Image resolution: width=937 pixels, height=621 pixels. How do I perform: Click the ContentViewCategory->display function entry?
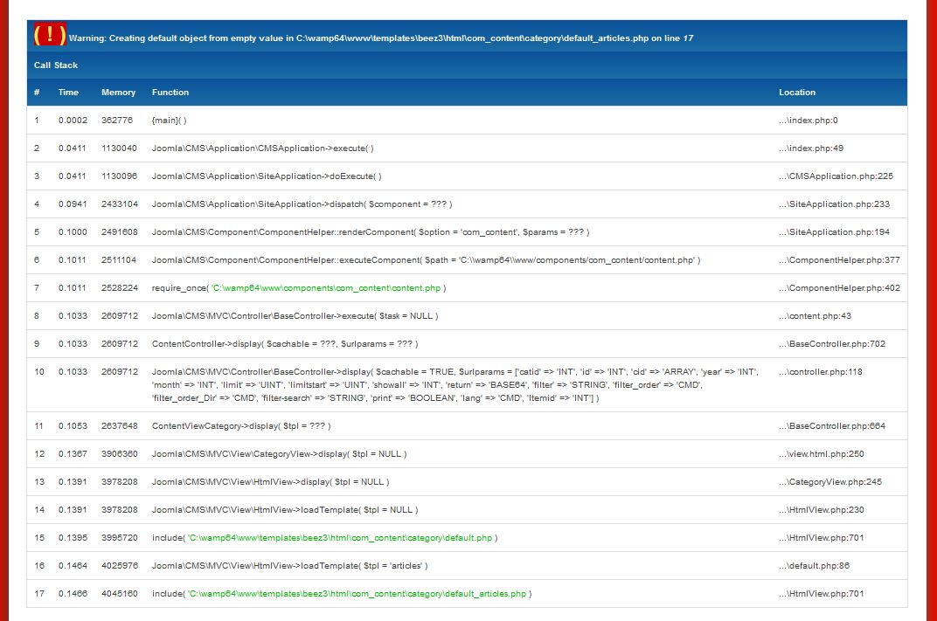tap(241, 426)
